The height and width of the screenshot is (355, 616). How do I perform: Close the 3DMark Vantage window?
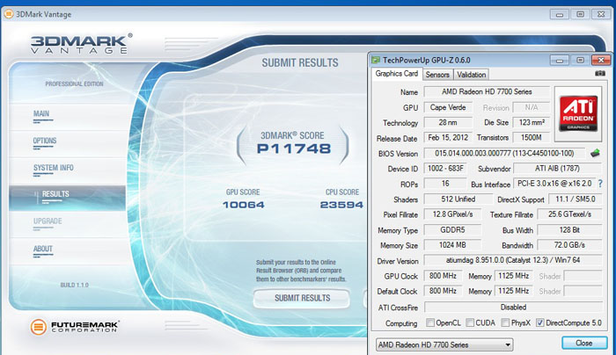click(601, 15)
